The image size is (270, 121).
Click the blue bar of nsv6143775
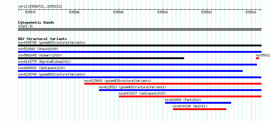[x=137, y=65]
